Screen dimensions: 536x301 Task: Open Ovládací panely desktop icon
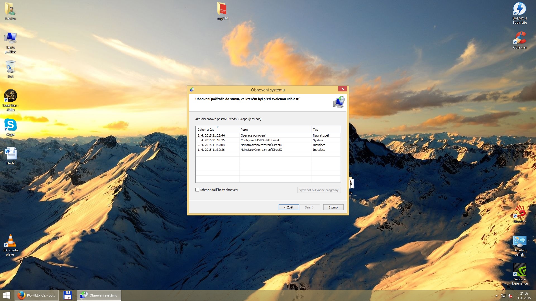tap(519, 241)
